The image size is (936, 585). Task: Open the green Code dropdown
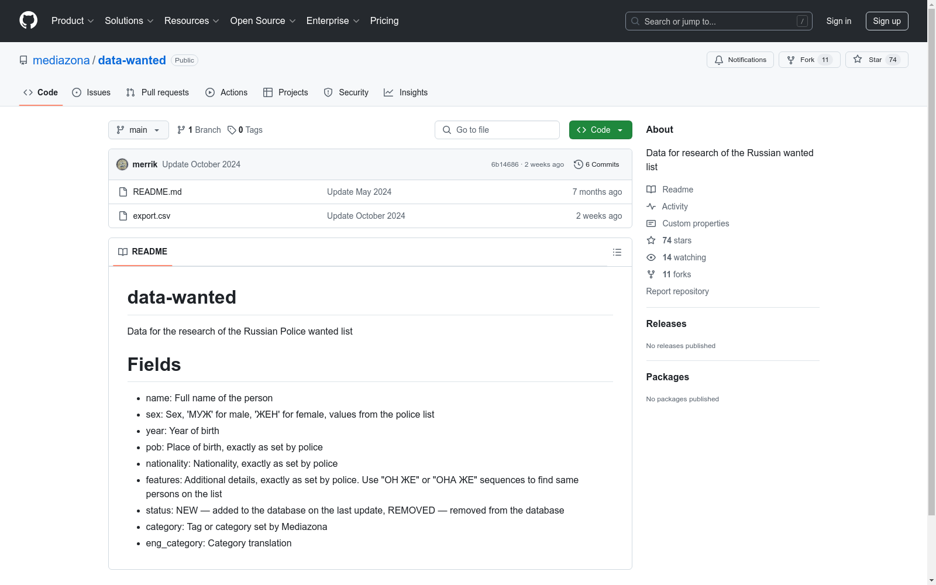[x=600, y=130]
